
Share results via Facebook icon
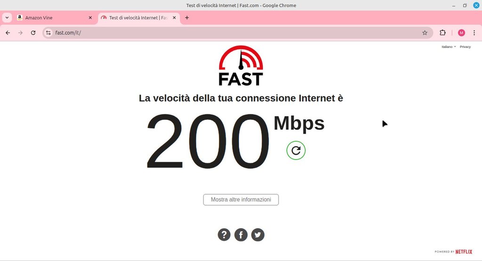241,235
